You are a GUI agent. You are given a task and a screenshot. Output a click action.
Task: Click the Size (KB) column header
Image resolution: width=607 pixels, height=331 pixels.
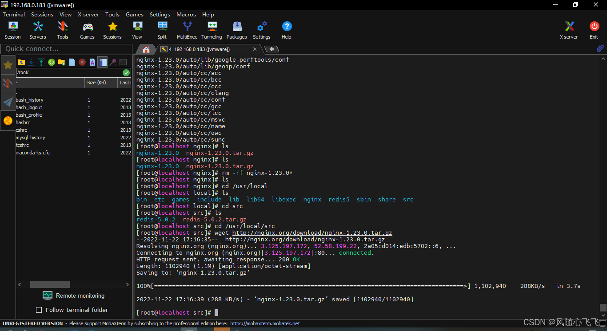96,83
